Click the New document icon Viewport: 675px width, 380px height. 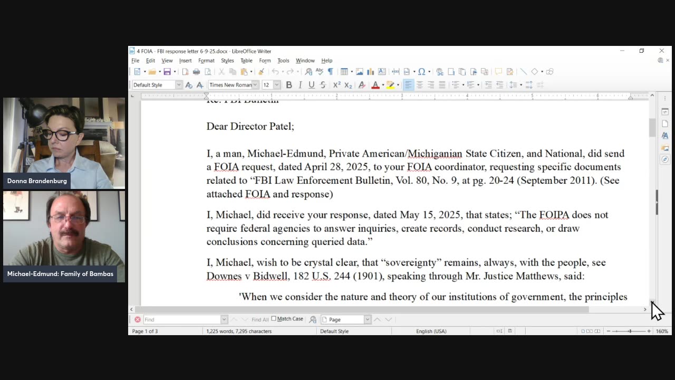(137, 72)
